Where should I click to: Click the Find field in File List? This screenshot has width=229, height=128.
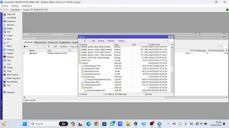(x=169, y=41)
